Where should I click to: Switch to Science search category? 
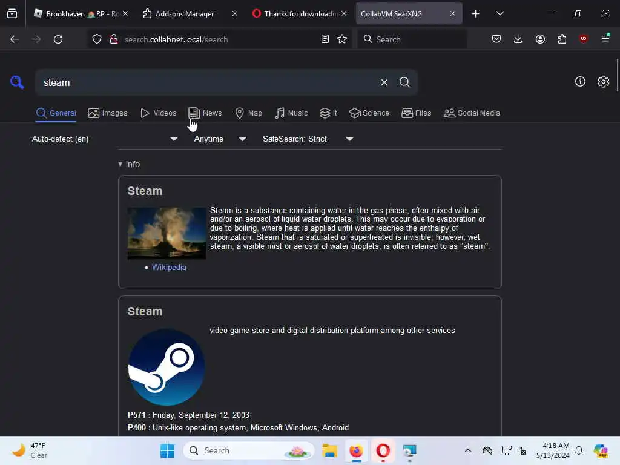(369, 113)
